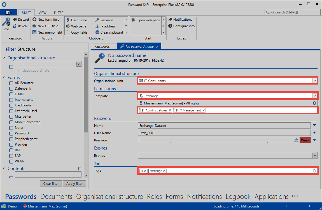Image resolution: width=322 pixels, height=210 pixels.
Task: Check the E-Mail form filter
Action: pyautogui.click(x=11, y=94)
